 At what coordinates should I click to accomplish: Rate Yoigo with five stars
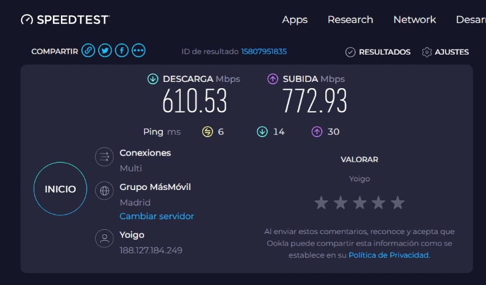398,203
